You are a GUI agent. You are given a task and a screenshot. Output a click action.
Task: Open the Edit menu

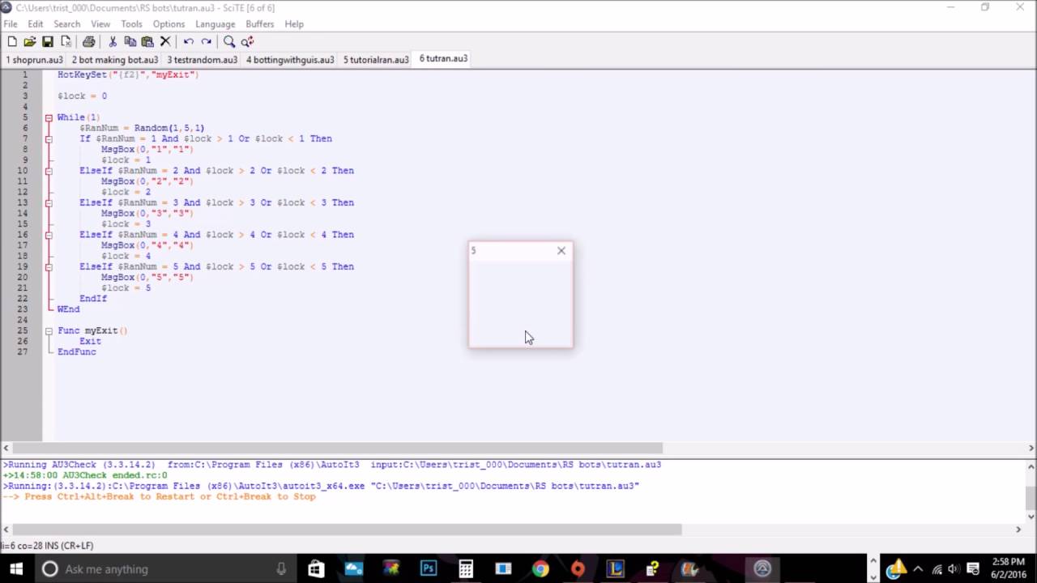point(36,24)
